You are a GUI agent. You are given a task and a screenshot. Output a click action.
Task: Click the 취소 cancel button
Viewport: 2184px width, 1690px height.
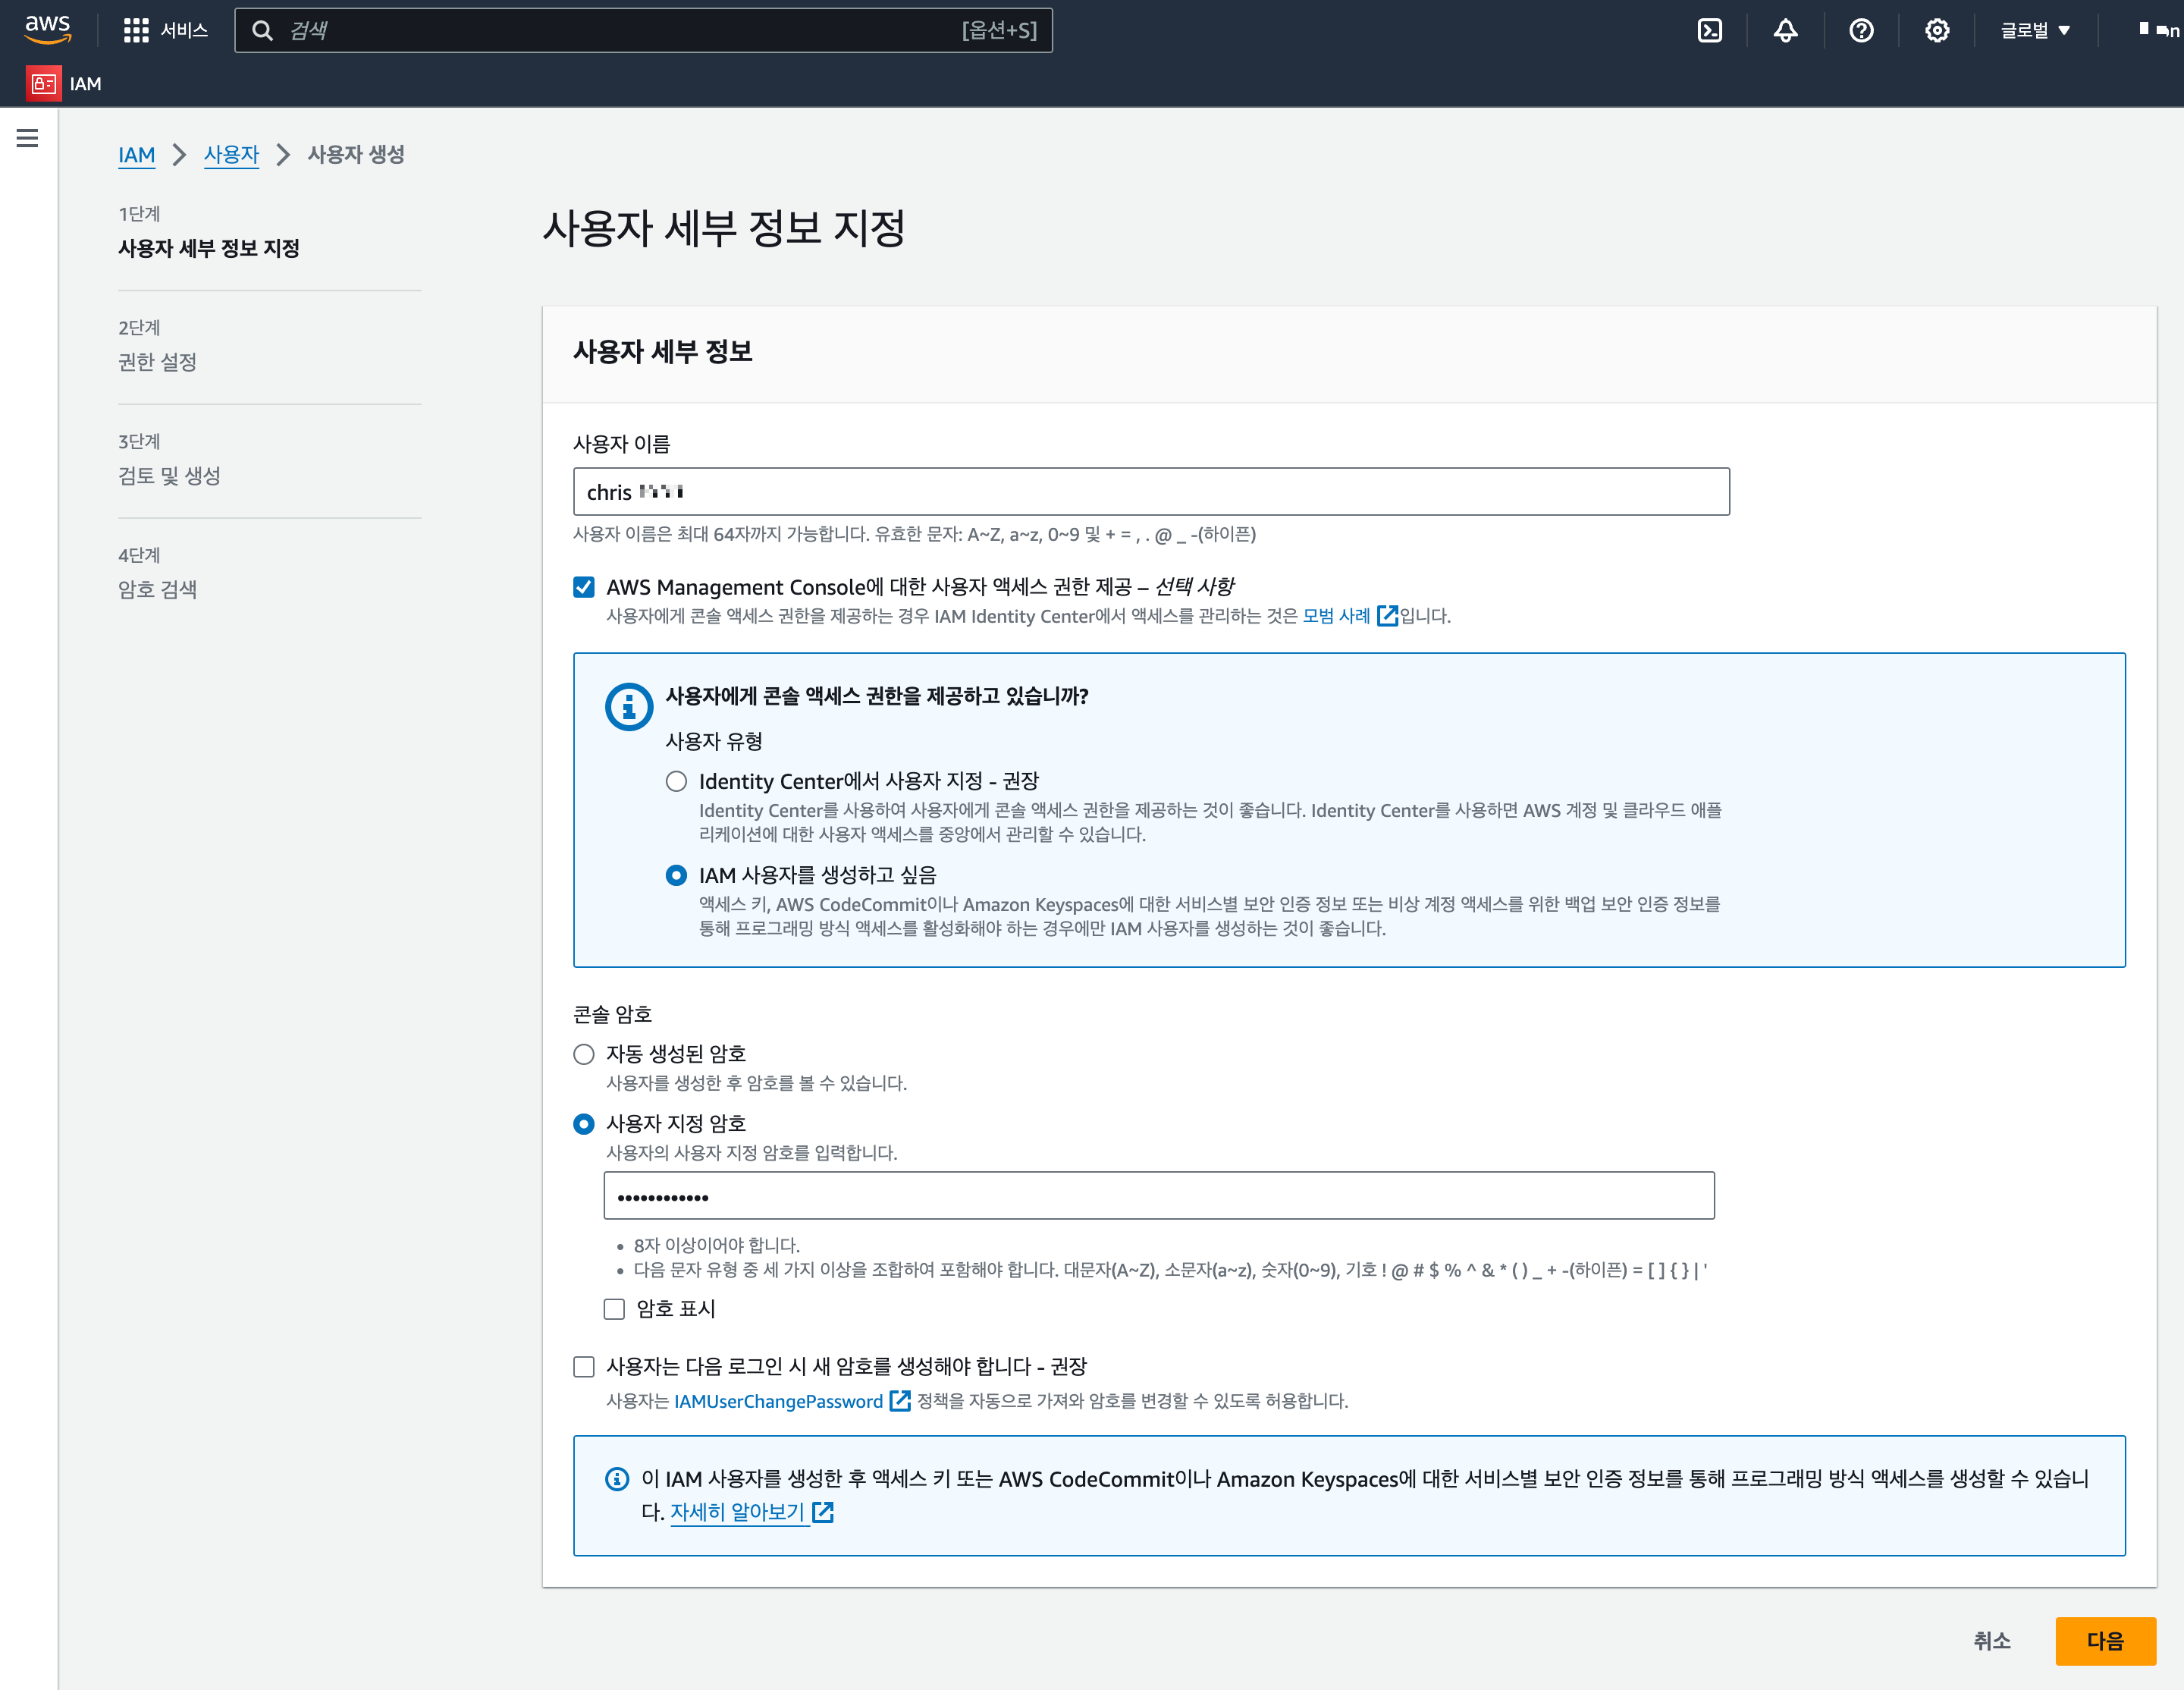point(1991,1640)
